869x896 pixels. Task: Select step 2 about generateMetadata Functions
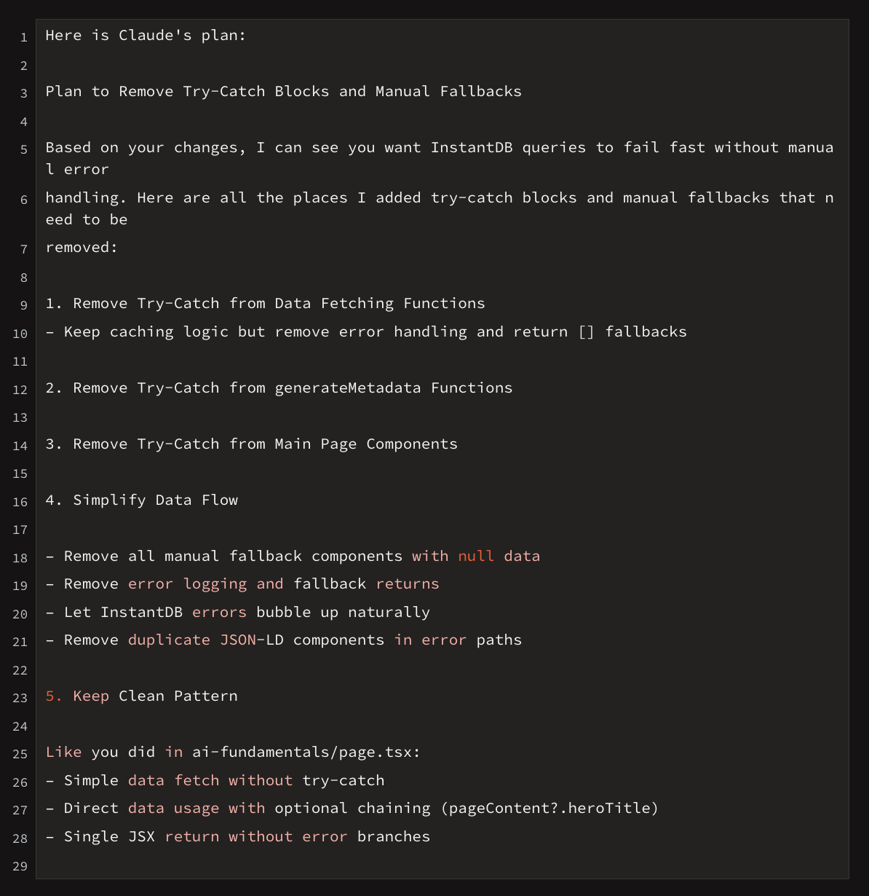point(279,388)
